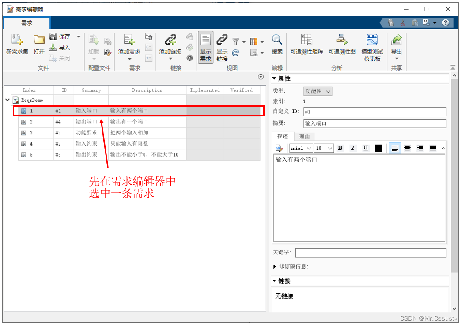Viewport: 461px width, 325px height.
Task: Open the Arial font dropdown
Action: click(301, 148)
